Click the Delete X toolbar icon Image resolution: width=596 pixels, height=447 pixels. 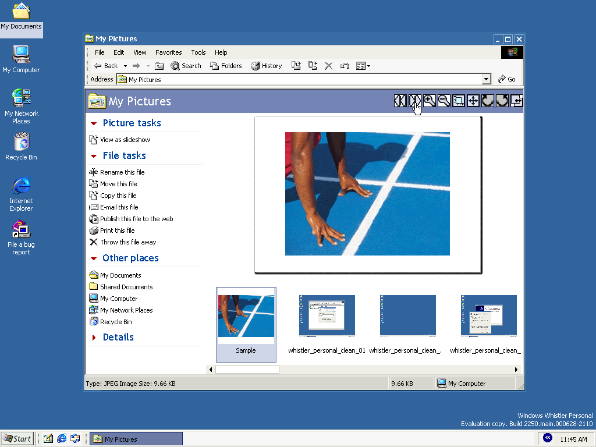pyautogui.click(x=328, y=66)
